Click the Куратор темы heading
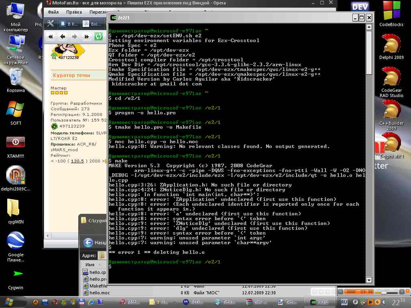Screen dimensions: 411x308 pos(71,75)
